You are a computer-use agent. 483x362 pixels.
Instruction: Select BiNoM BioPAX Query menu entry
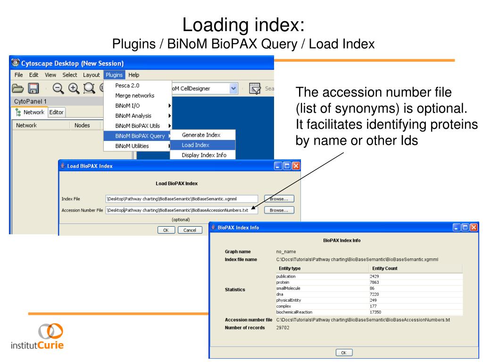tap(137, 136)
